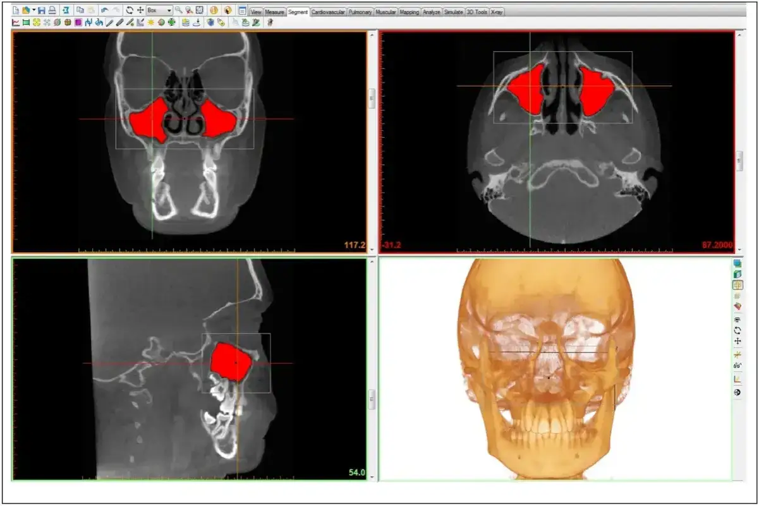Open the Muscular tab
759x506 pixels.
[x=386, y=12]
